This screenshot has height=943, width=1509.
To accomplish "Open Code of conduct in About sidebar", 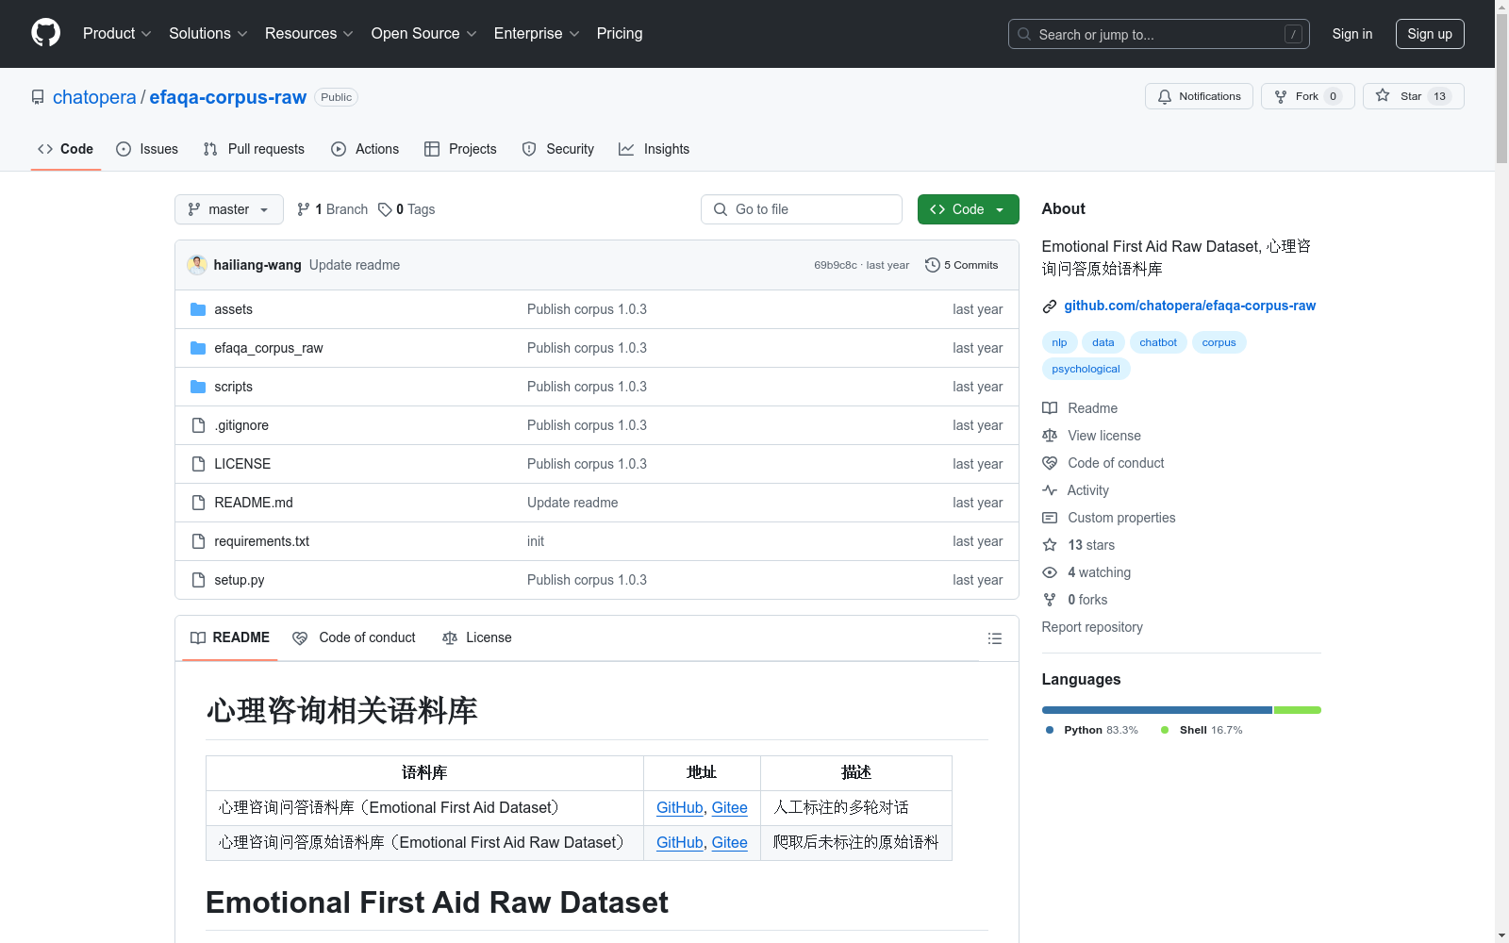I will [x=1103, y=463].
